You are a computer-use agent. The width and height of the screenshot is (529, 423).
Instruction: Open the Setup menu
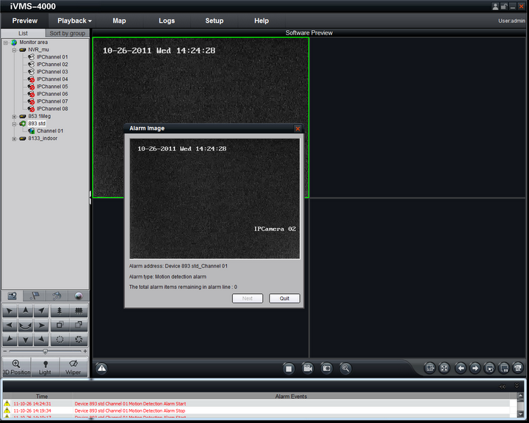(x=215, y=21)
